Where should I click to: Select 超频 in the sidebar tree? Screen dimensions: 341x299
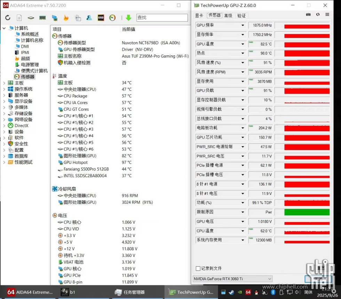[25, 58]
